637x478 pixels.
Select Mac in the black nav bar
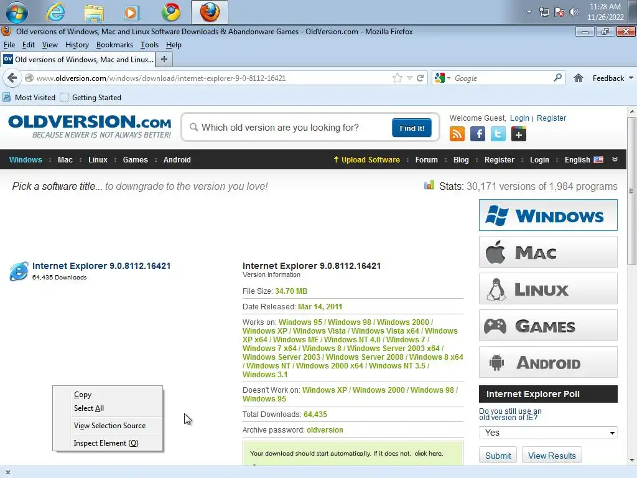click(65, 160)
